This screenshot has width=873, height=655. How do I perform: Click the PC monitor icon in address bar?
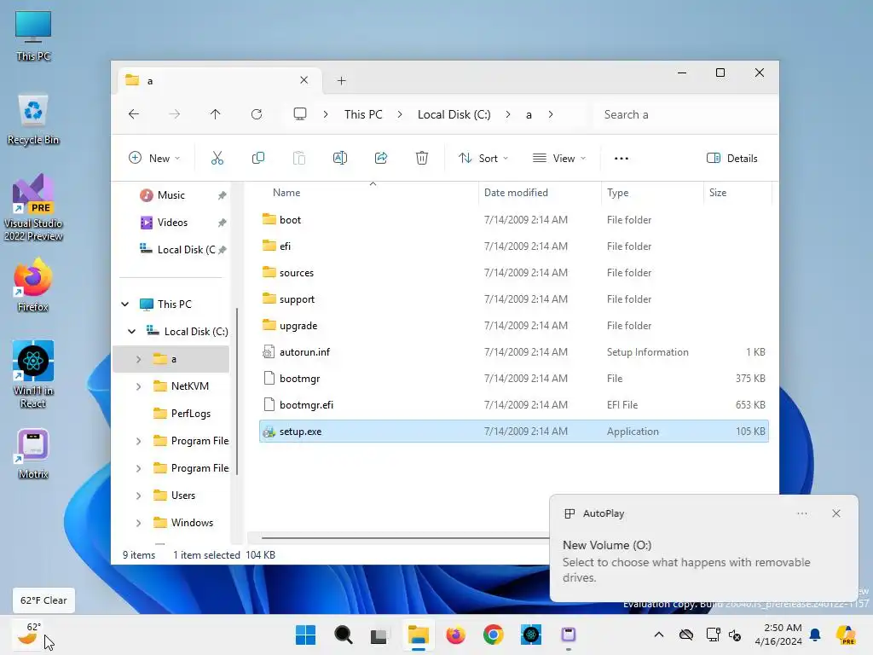coord(300,114)
